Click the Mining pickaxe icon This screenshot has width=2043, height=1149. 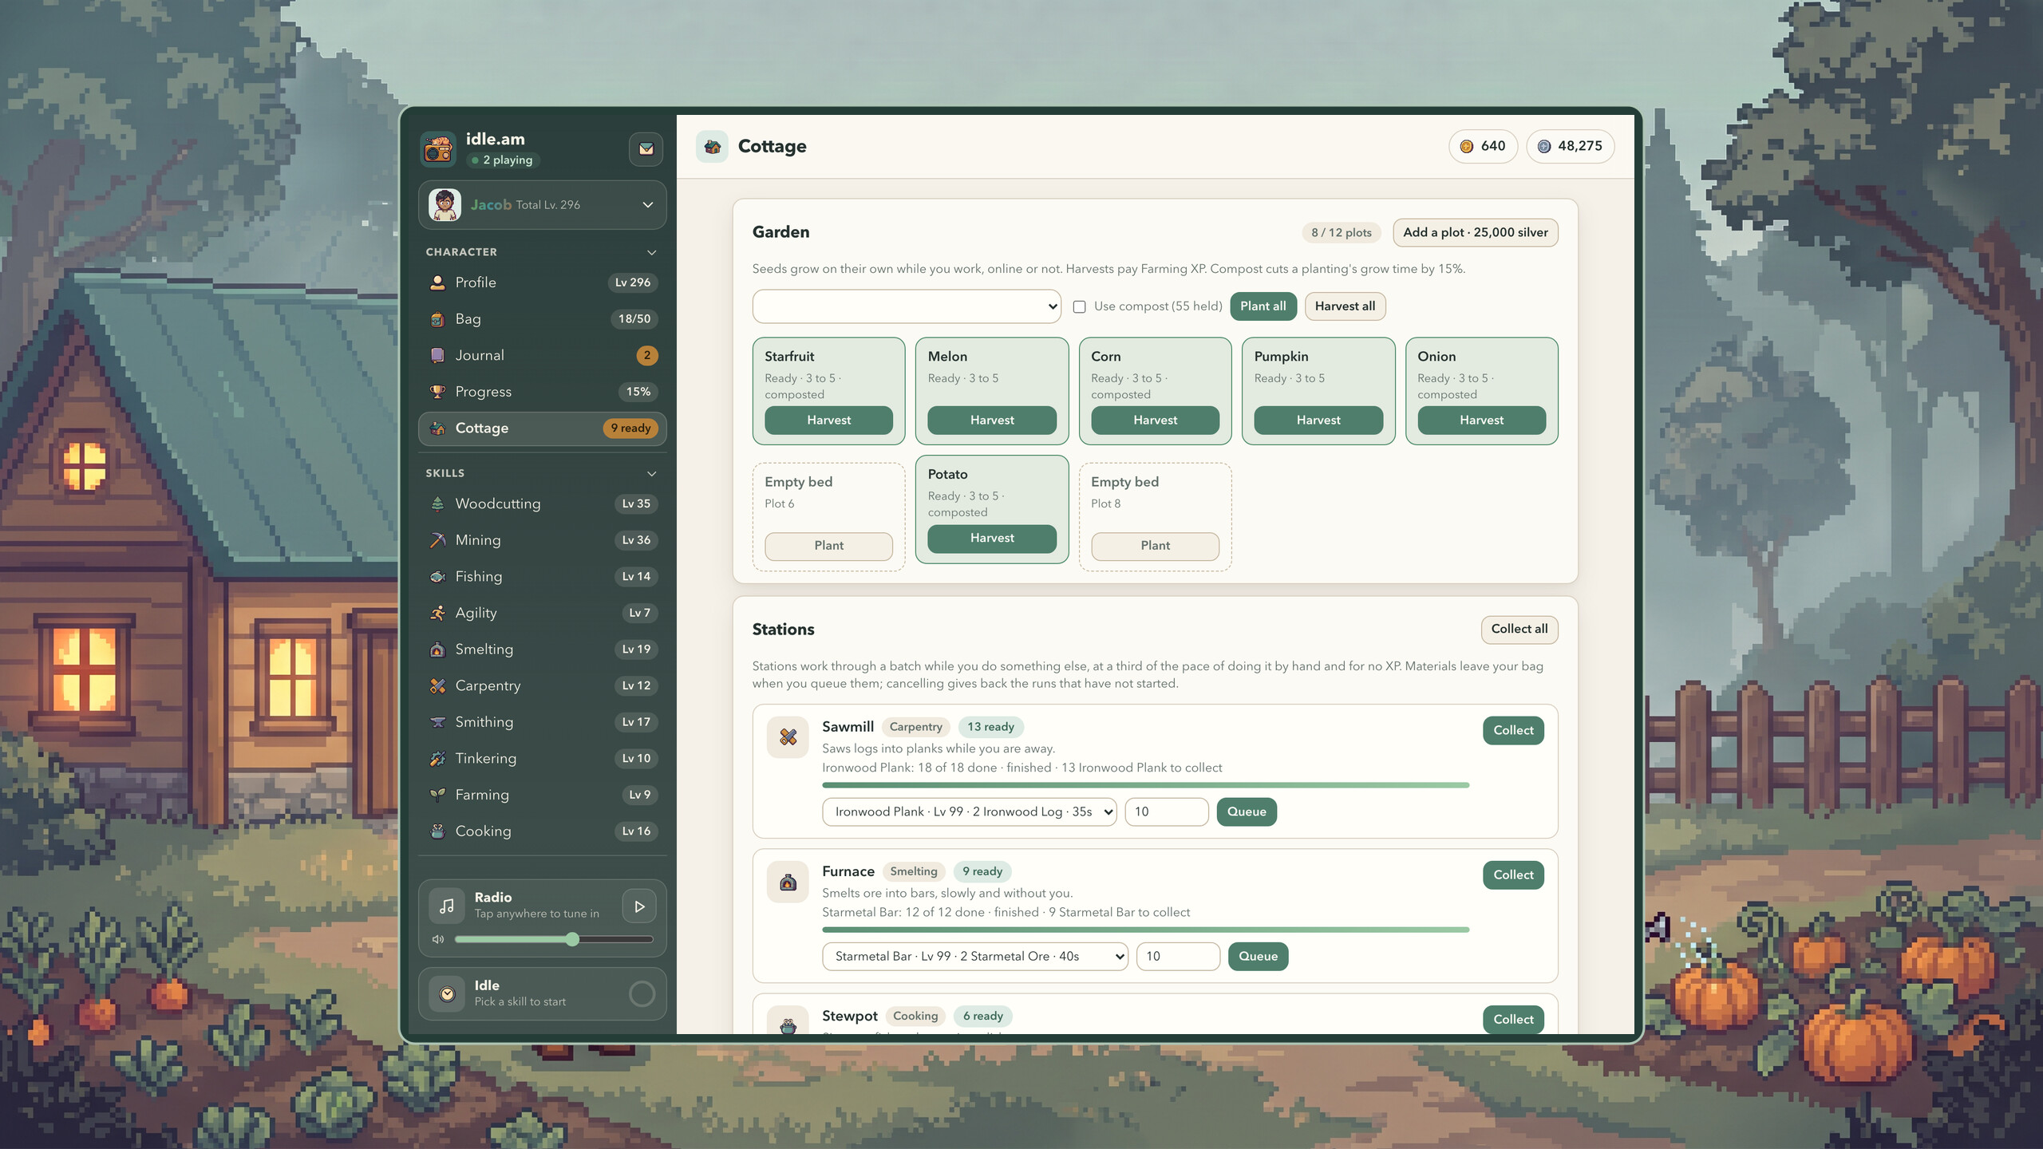point(437,540)
